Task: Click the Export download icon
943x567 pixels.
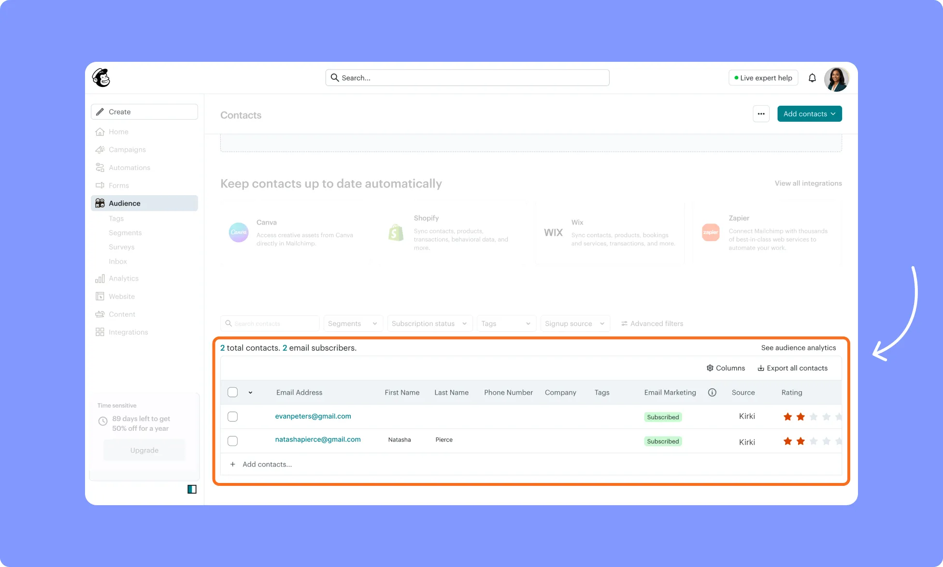Action: click(760, 368)
